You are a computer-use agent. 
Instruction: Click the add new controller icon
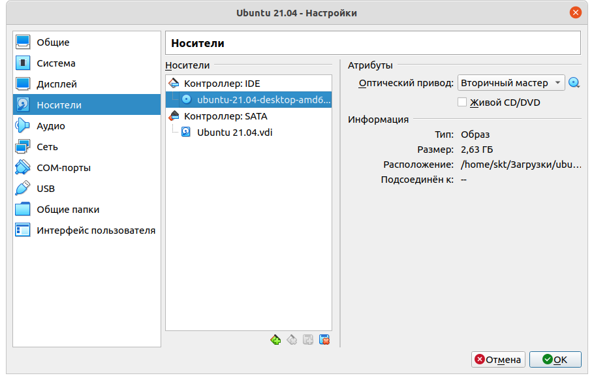[x=275, y=340]
